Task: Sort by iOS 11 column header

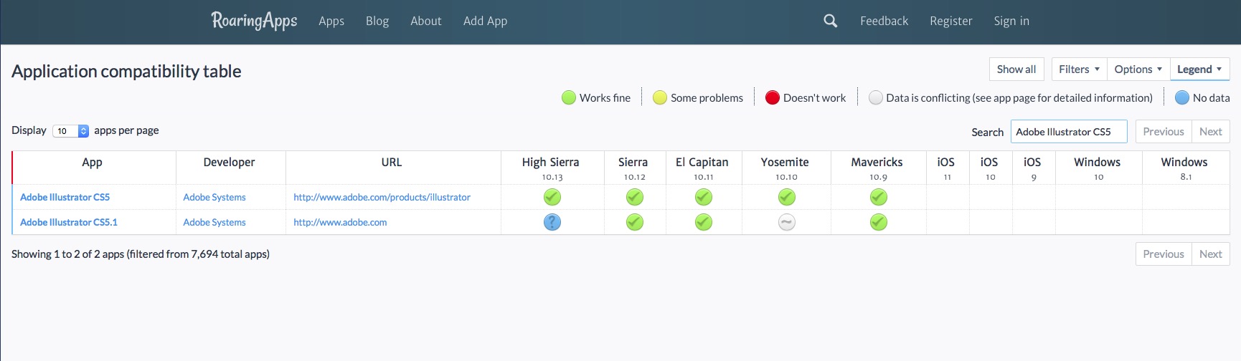Action: 947,168
